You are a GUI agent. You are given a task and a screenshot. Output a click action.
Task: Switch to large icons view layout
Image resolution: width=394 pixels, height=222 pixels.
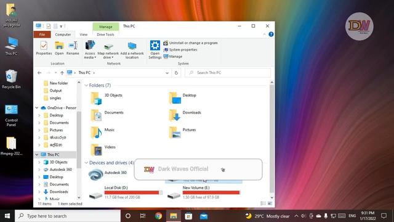pos(270,203)
